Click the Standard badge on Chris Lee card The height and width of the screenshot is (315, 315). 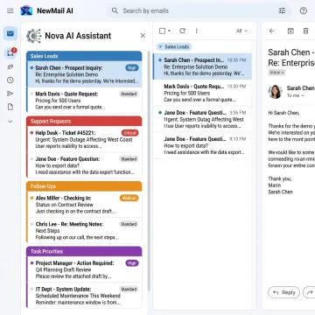point(129,224)
